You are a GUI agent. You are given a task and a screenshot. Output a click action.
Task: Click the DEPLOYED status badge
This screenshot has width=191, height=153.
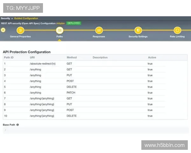click(74, 23)
